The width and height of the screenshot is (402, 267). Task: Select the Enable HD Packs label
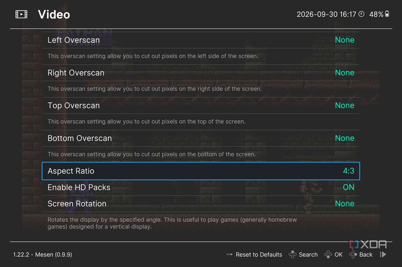pos(79,187)
